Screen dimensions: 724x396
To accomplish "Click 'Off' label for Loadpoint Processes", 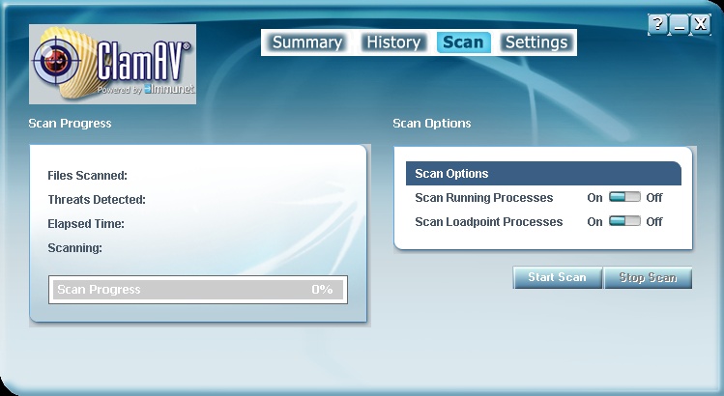I will 654,221.
